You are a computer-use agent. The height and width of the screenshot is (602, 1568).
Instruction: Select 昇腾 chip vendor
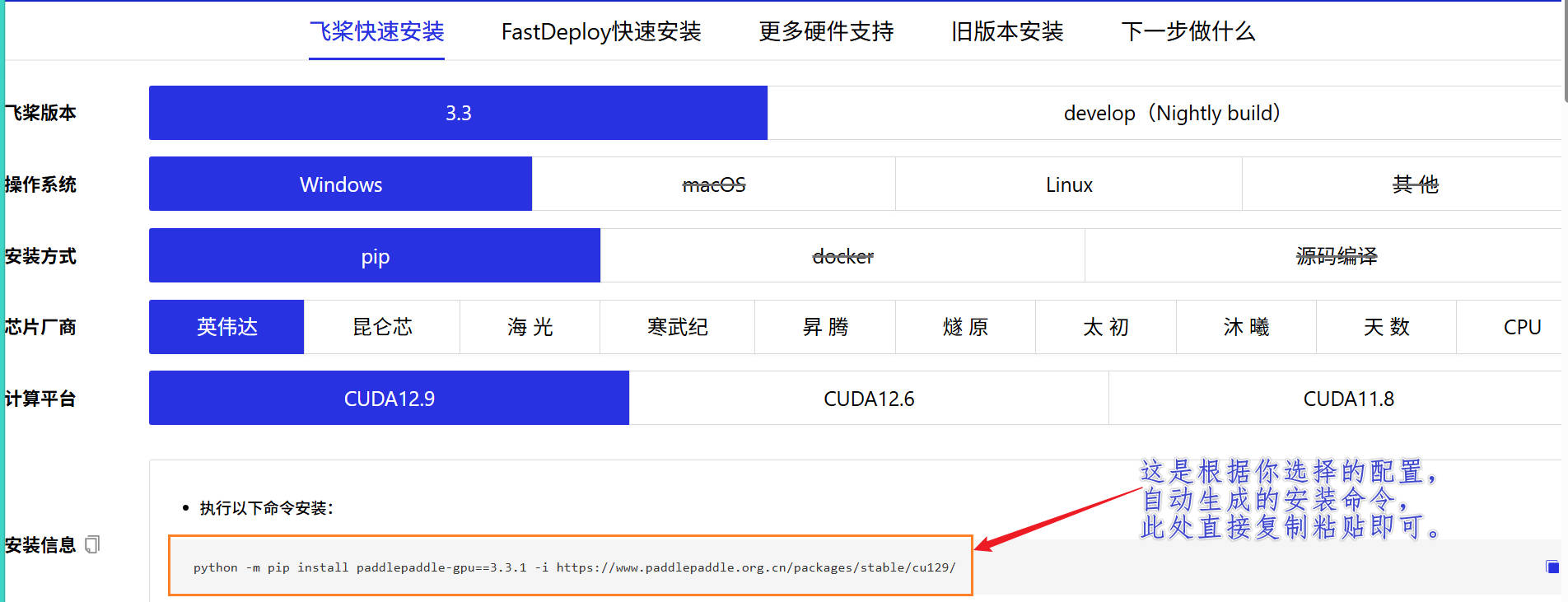(x=825, y=327)
